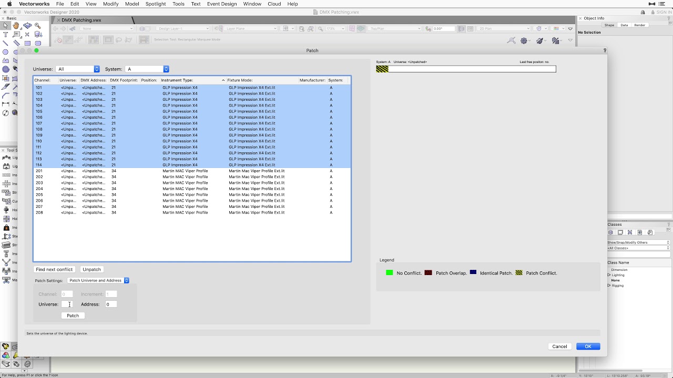This screenshot has width=673, height=378.
Task: Sort by the Instrument Type column header
Action: pos(192,80)
